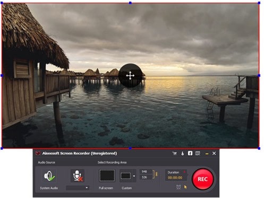The image size is (264, 198).
Task: Open the alarm clock schedule icon
Action: [178, 187]
